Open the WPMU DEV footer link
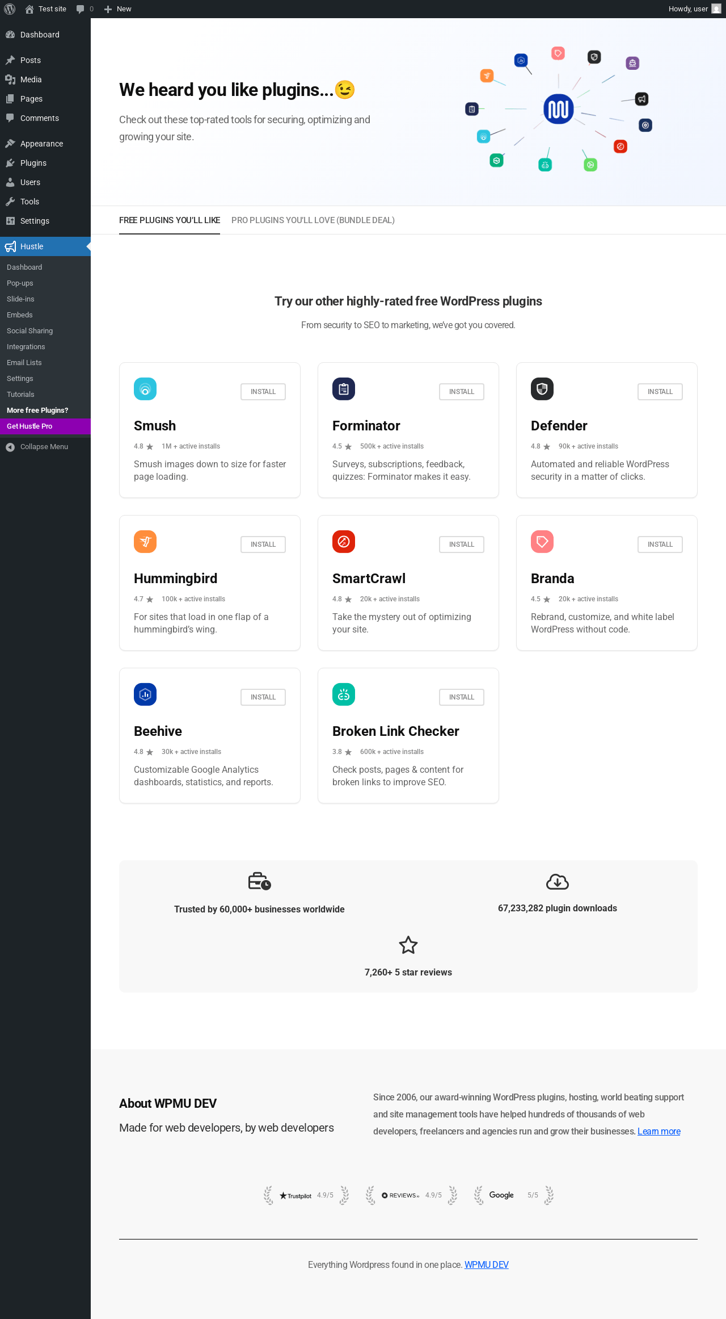This screenshot has height=1319, width=726. pyautogui.click(x=487, y=1264)
